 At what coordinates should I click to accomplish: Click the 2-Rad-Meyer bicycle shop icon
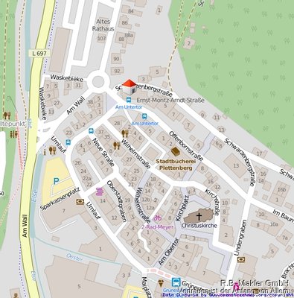158,218
